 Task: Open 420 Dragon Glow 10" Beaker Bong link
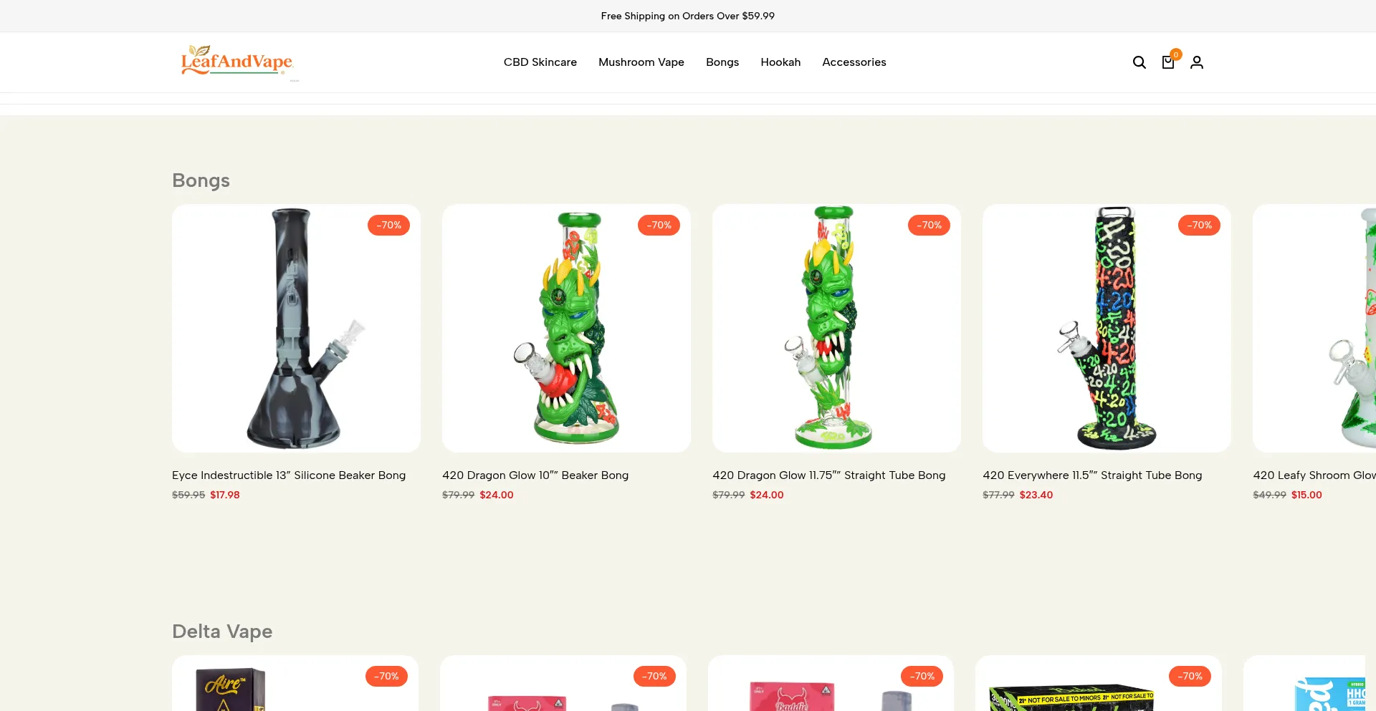(x=535, y=475)
